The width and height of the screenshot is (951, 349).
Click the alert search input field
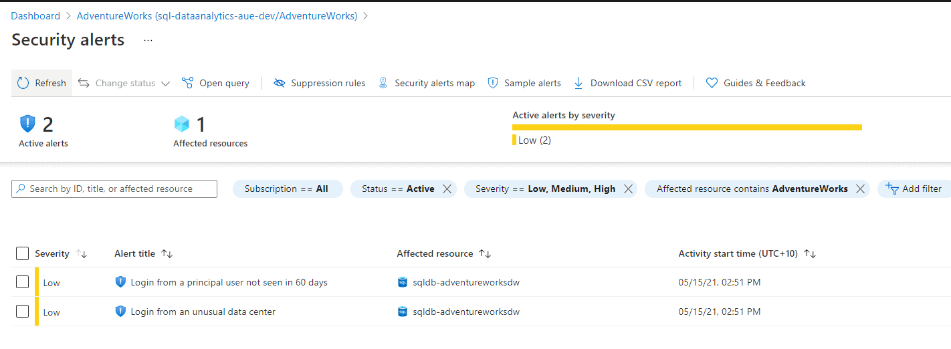point(114,189)
